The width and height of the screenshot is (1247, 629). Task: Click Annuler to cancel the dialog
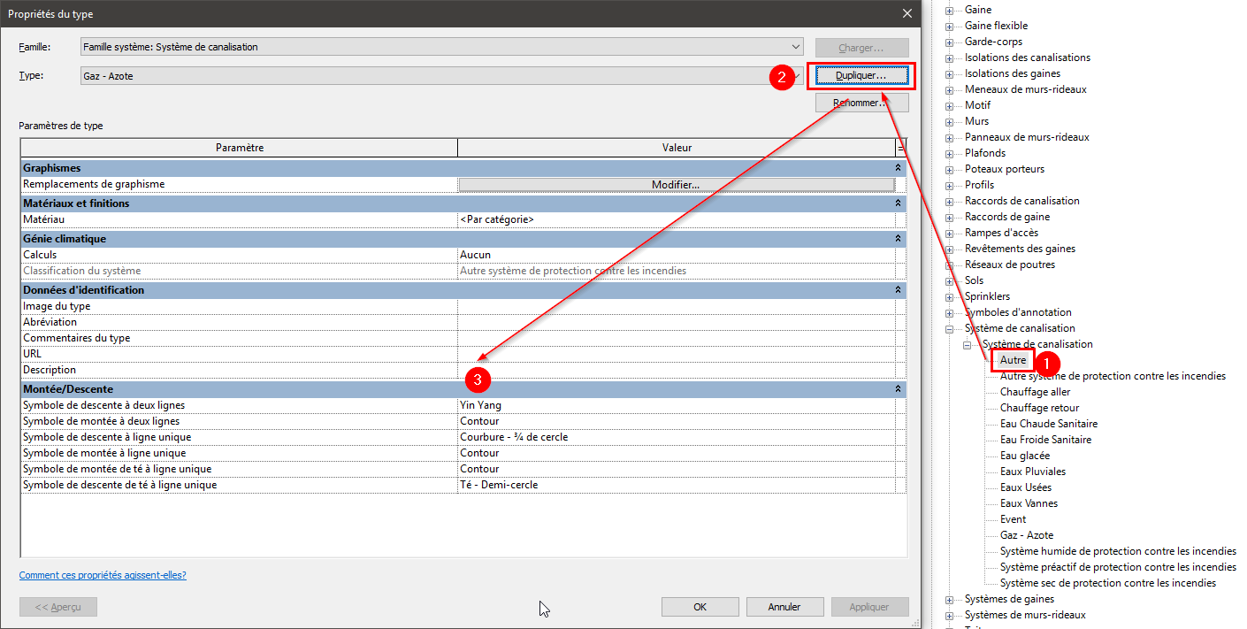(784, 607)
